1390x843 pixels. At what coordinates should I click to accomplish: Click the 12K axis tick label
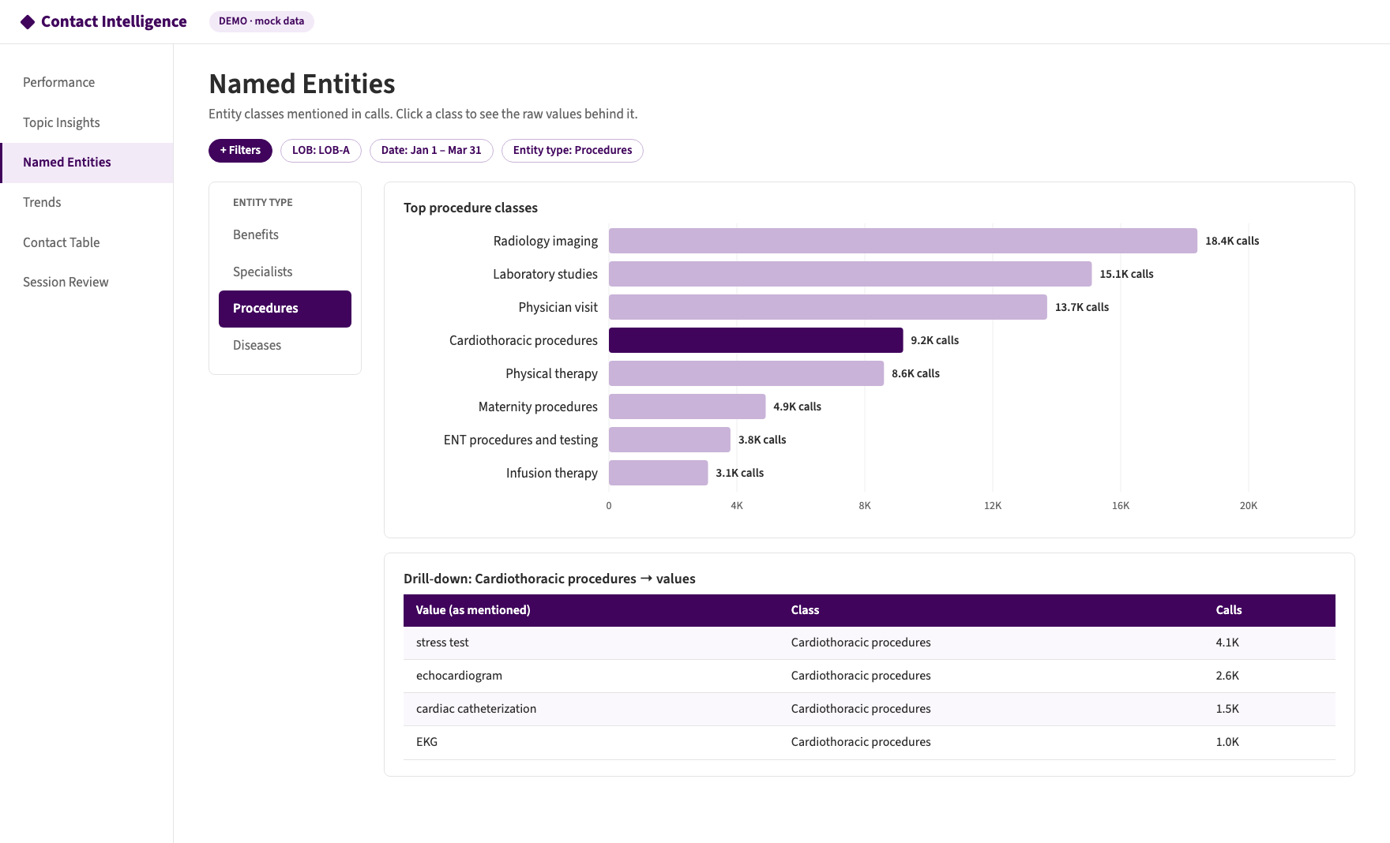coord(993,506)
